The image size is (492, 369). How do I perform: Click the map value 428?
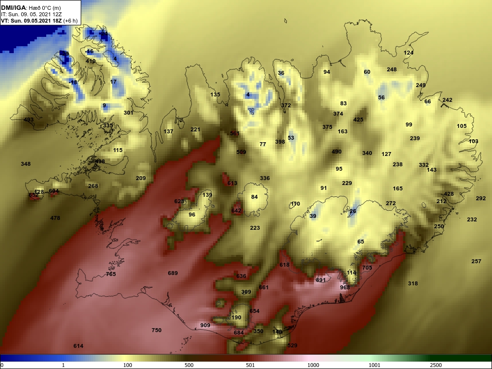pos(449,194)
